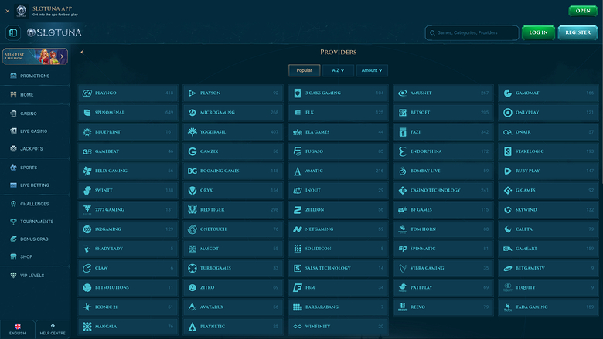This screenshot has height=339, width=603.
Task: Click the green Log In button
Action: coord(538,32)
